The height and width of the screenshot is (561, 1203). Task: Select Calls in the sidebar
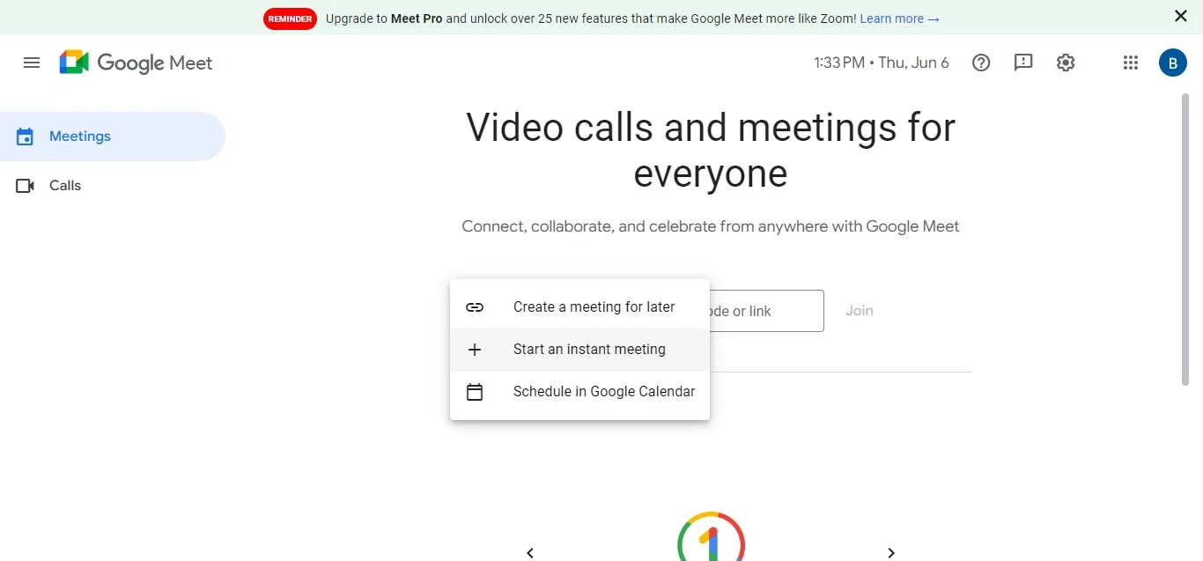(113, 186)
